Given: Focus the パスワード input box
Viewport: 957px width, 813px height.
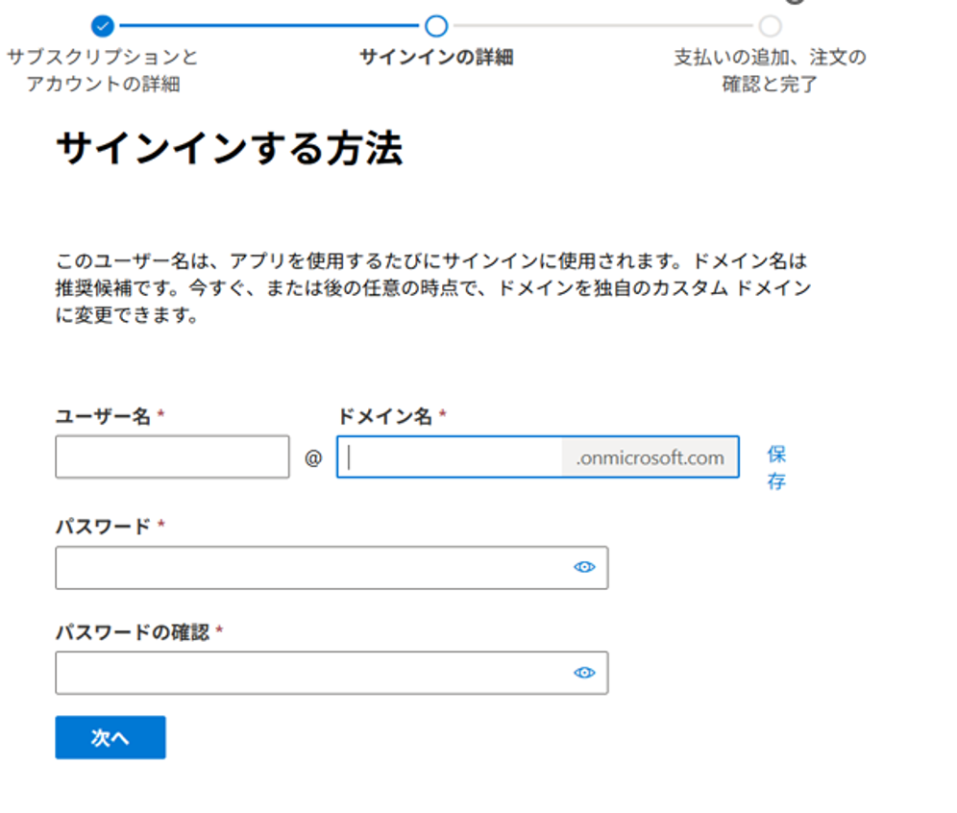Looking at the screenshot, I should pos(331,568).
